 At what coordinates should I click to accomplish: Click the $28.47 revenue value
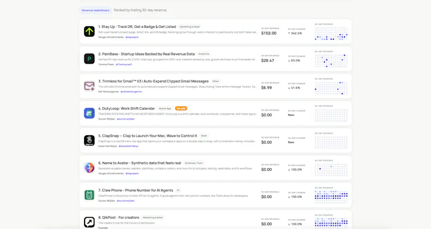267,60
